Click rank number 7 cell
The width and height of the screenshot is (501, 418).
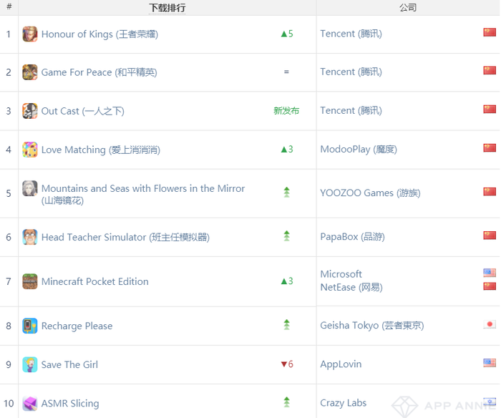point(9,281)
